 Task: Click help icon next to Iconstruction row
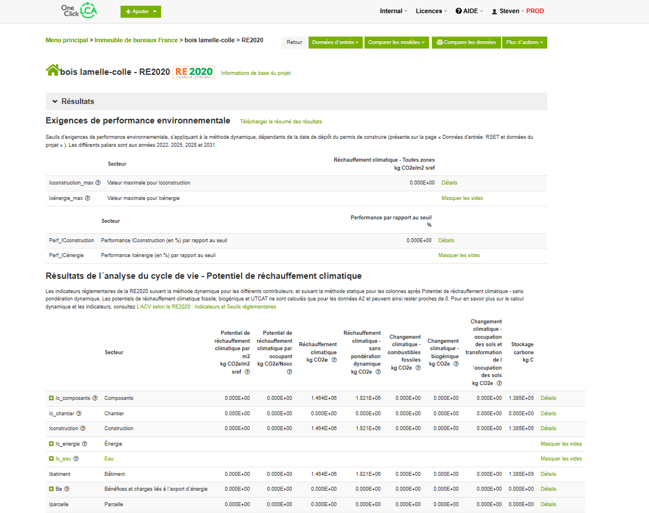(83, 428)
